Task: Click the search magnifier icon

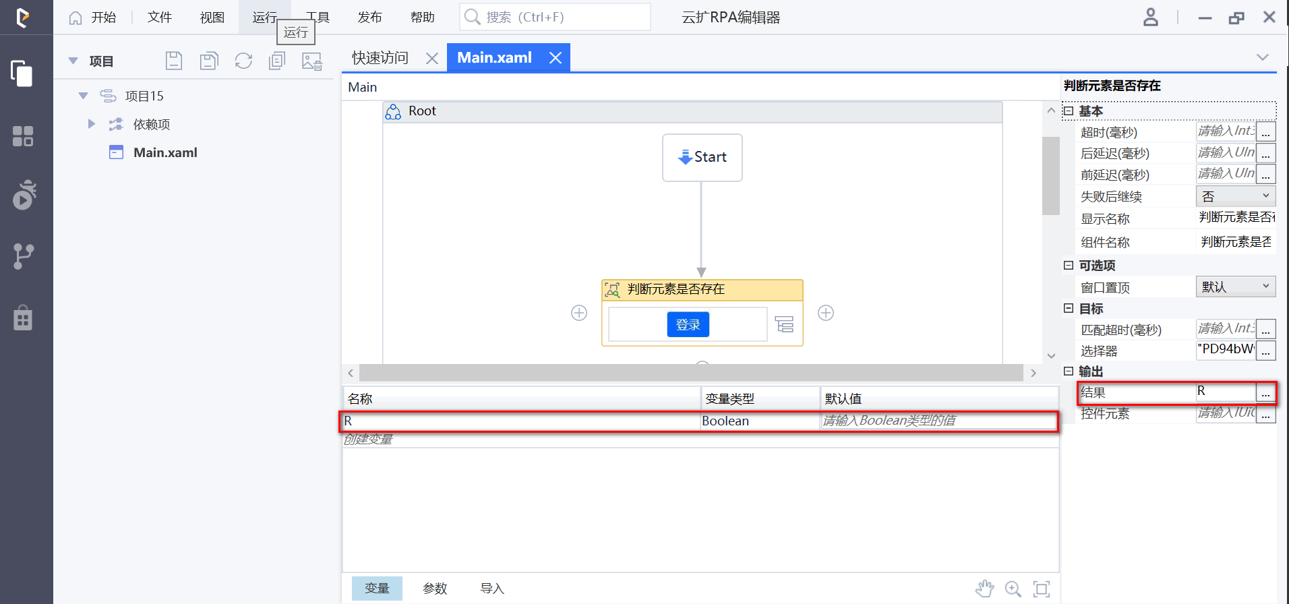Action: click(473, 17)
